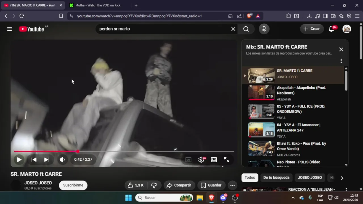This screenshot has width=363, height=204.
Task: Select SR. MARTO ft CARRE playlist item
Action: pos(293,75)
